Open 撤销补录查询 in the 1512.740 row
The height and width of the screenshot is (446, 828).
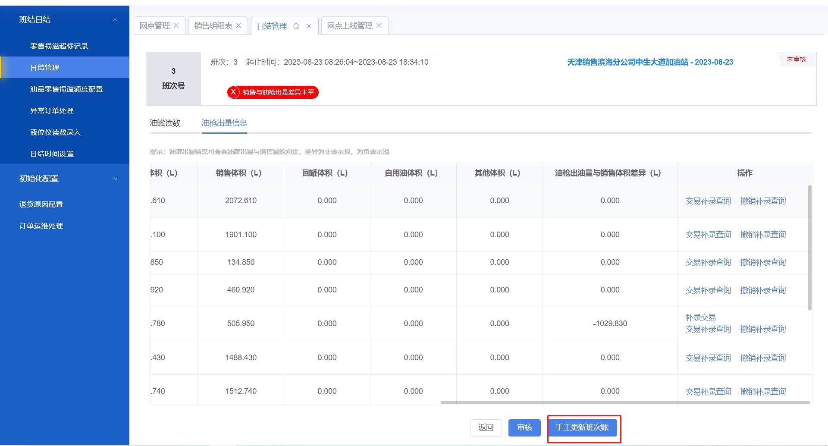(x=763, y=392)
